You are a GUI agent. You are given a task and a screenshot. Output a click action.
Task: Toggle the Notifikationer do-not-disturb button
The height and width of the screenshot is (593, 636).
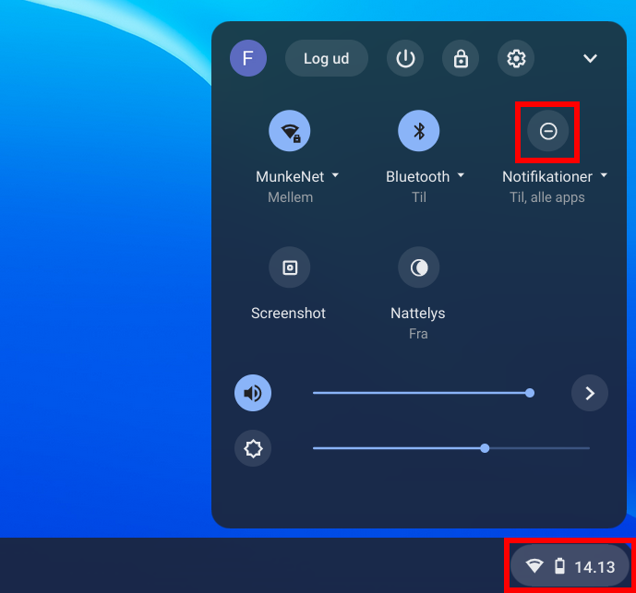pyautogui.click(x=547, y=131)
